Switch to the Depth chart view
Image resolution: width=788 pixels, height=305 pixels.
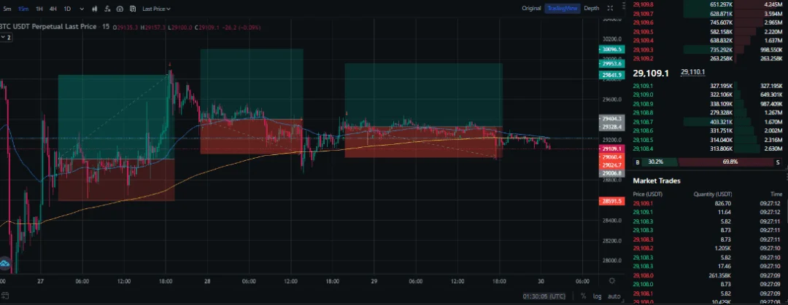pos(592,8)
